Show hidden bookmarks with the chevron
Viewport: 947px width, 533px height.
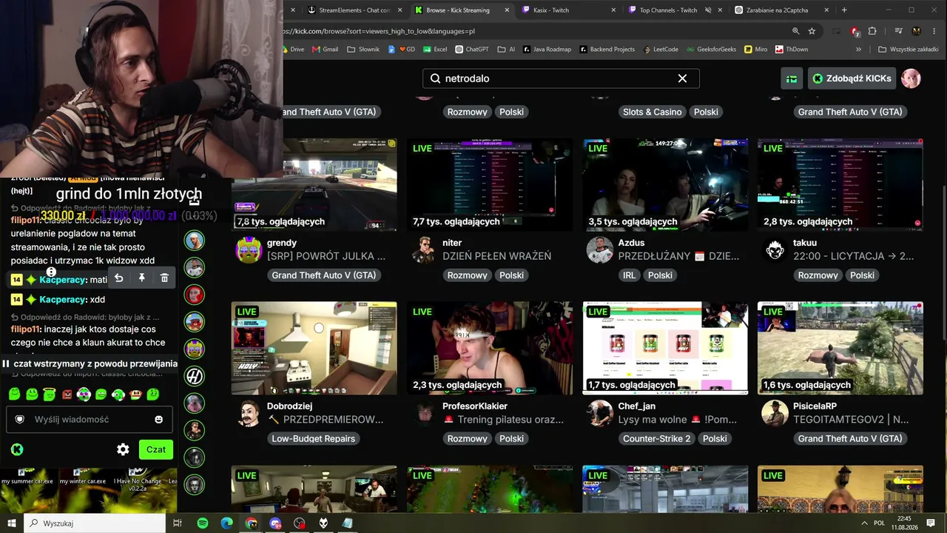[x=858, y=50]
